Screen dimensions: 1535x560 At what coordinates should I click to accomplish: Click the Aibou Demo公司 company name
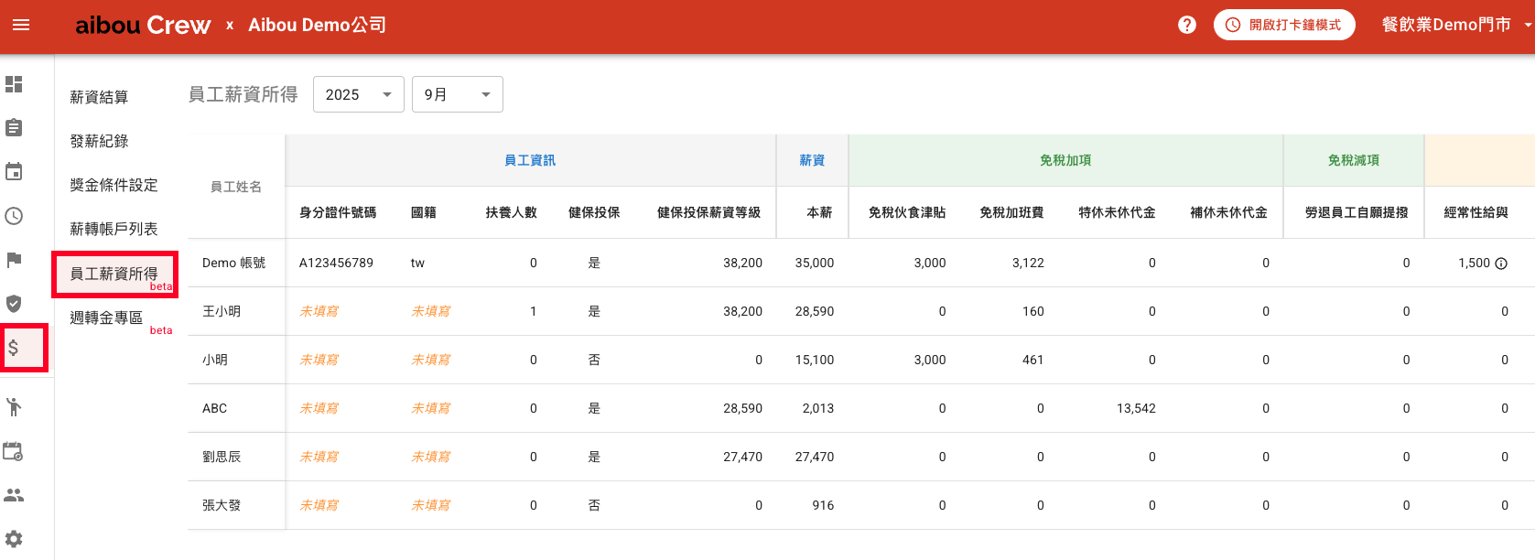click(317, 25)
